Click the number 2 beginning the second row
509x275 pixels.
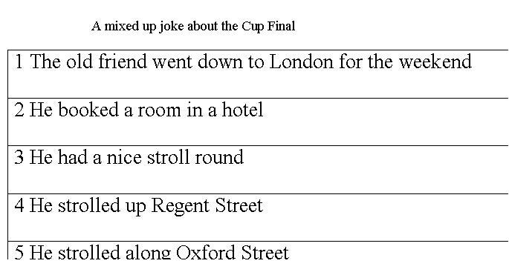19,110
